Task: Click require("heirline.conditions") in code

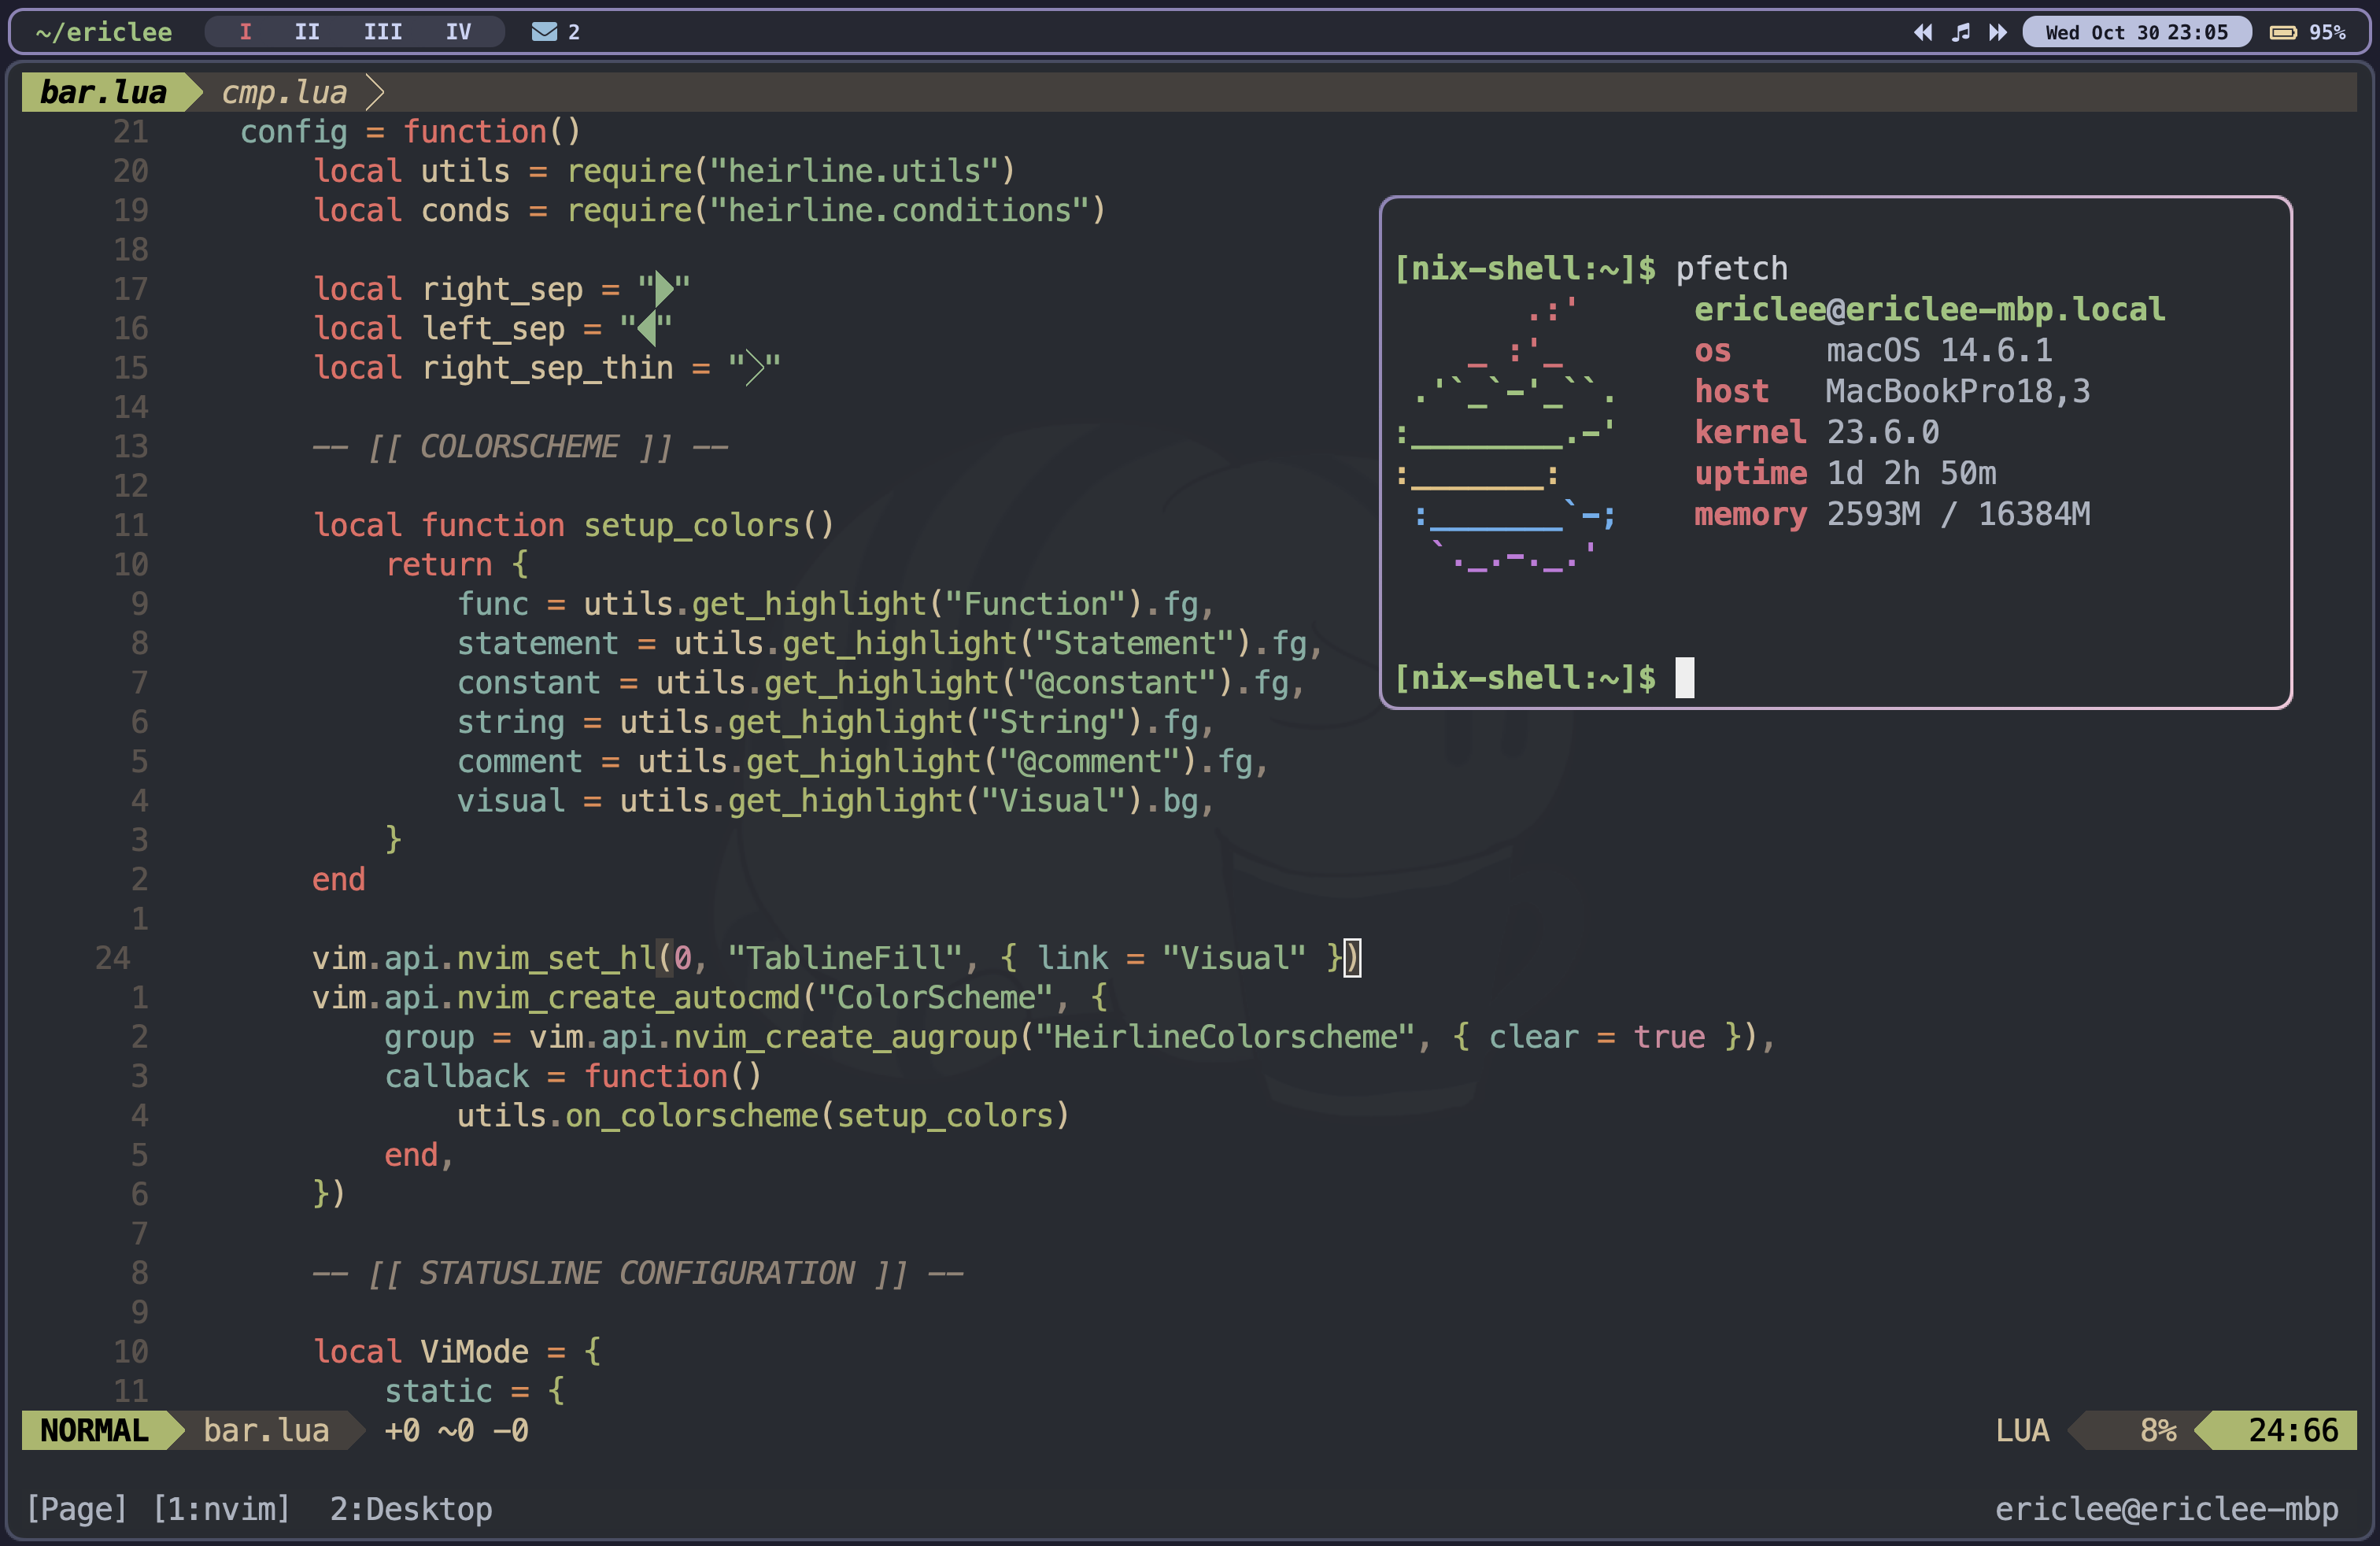Action: [x=836, y=210]
